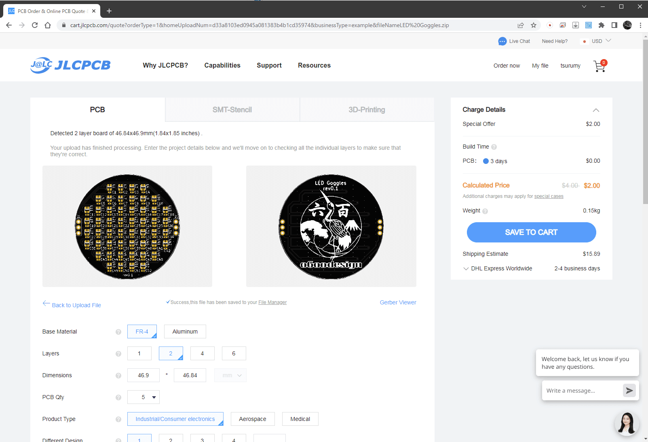Click the download extension icon in toolbar
This screenshot has height=442, width=648.
576,25
